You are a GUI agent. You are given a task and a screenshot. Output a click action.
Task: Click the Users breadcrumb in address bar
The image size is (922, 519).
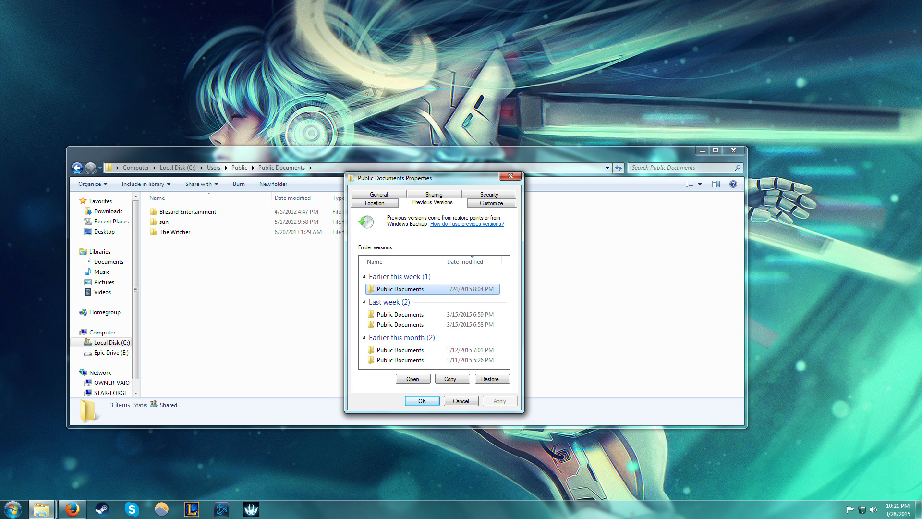click(214, 168)
